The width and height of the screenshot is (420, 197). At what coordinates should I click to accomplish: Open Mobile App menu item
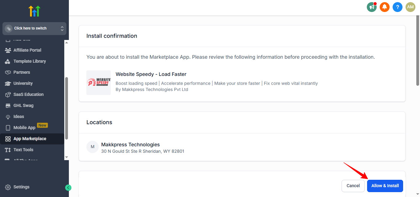(x=32, y=128)
